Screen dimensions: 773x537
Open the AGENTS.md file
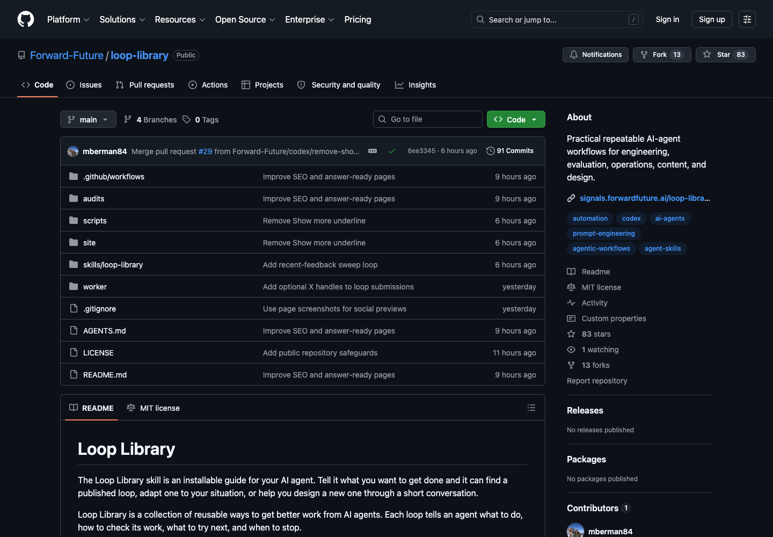coord(105,331)
